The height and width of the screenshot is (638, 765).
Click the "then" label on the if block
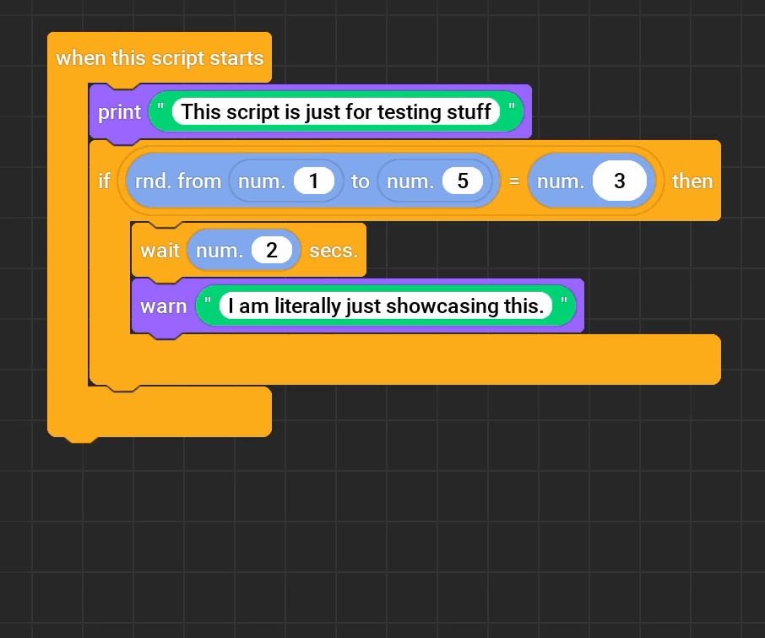click(692, 181)
